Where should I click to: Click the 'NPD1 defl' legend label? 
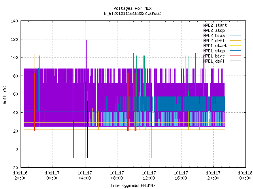click(214, 61)
